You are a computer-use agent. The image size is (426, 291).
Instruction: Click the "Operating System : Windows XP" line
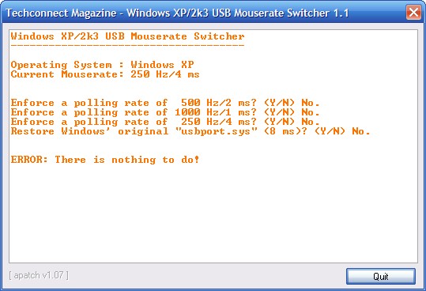pyautogui.click(x=102, y=65)
